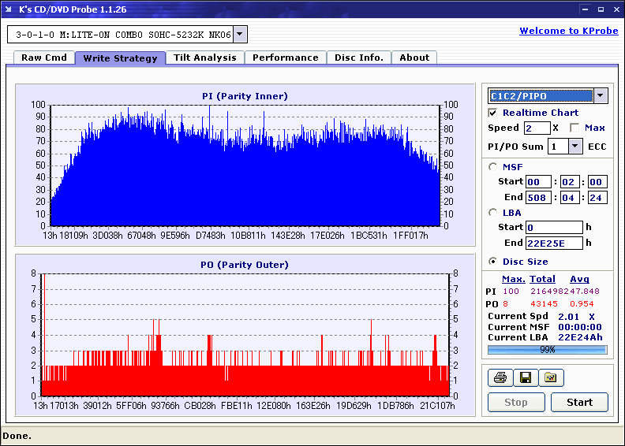Image resolution: width=625 pixels, height=446 pixels.
Task: Check the Max speed checkbox
Action: [574, 128]
